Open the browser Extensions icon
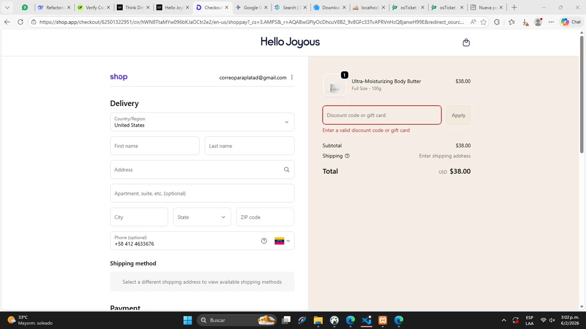Image resolution: width=586 pixels, height=329 pixels. pyautogui.click(x=497, y=22)
